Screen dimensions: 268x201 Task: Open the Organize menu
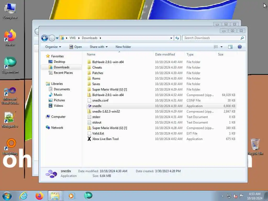pyautogui.click(x=53, y=47)
